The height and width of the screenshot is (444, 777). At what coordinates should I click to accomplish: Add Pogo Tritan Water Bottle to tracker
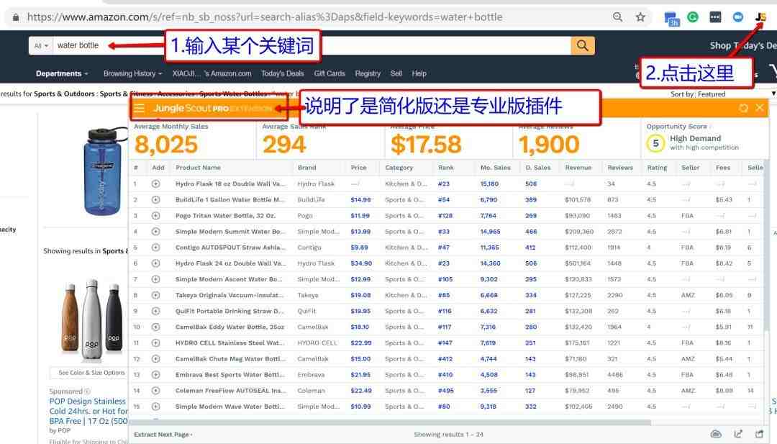[x=155, y=216]
